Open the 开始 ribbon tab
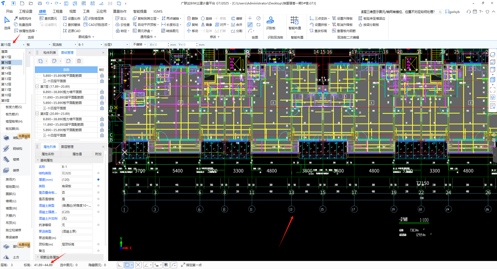Viewport: 497px width, 269px height. click(9, 11)
